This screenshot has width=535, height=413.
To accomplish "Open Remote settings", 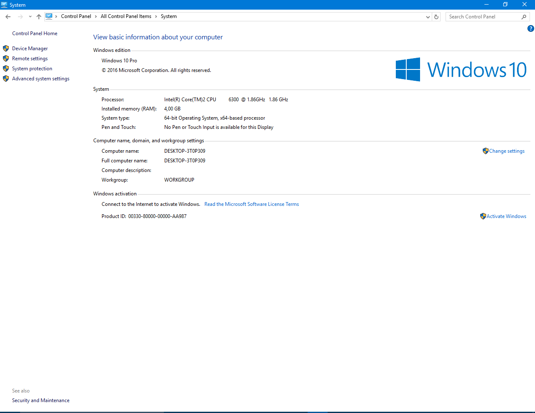I will (30, 59).
